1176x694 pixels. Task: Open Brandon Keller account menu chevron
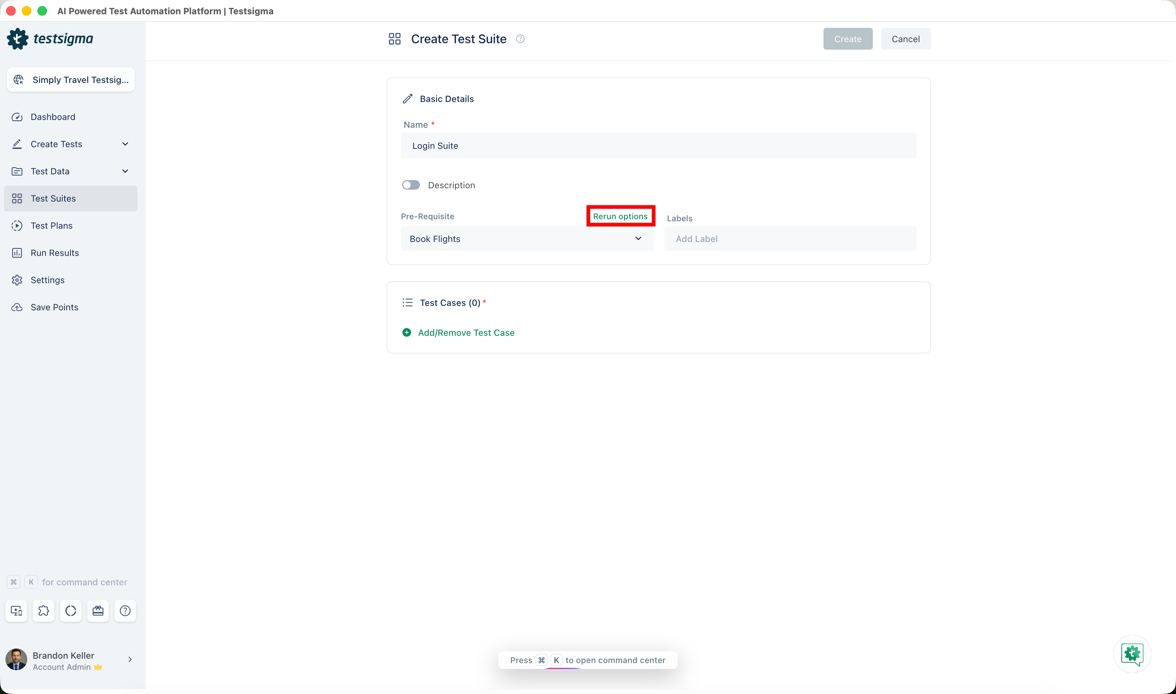(130, 659)
